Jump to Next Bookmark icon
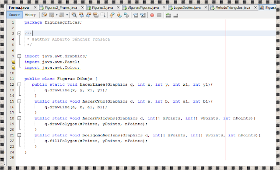Screen dimensions: 280x170 pyautogui.click(x=119, y=15)
